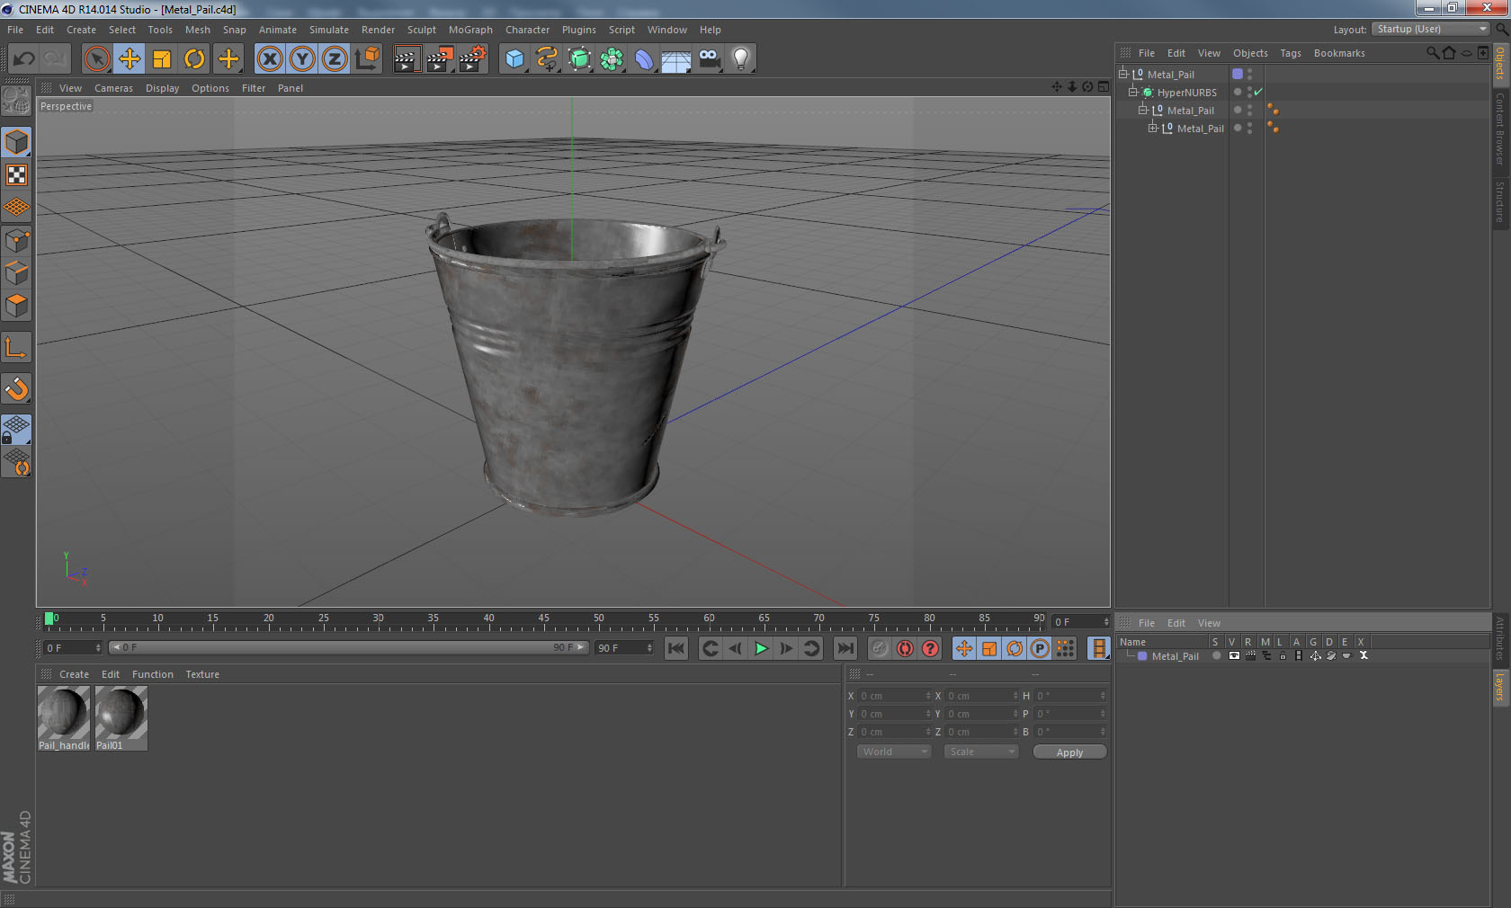This screenshot has width=1511, height=908.
Task: Add a Light object
Action: 741,59
